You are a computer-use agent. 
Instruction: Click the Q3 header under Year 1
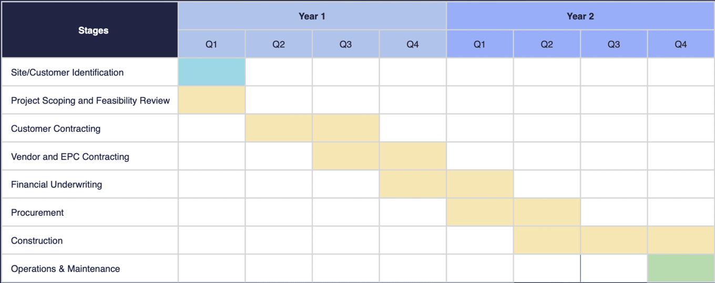[x=345, y=45]
